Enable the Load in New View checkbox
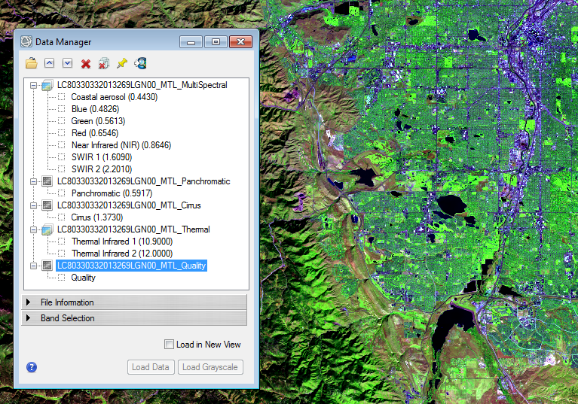The width and height of the screenshot is (578, 404). click(170, 345)
